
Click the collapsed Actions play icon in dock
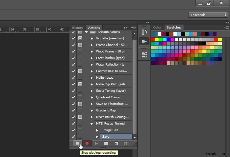coord(144,41)
